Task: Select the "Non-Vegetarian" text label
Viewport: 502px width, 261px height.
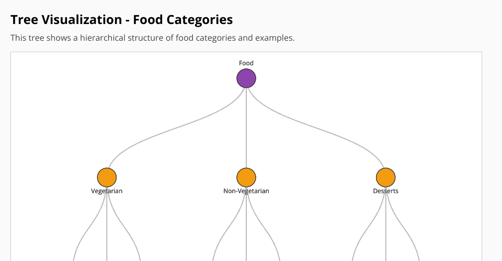Action: coord(246,191)
